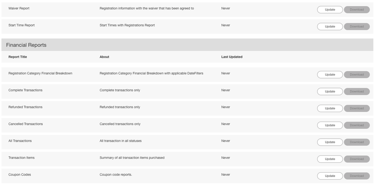Update the Refunded Transactions report
Image resolution: width=376 pixels, height=184 pixels.
click(330, 108)
